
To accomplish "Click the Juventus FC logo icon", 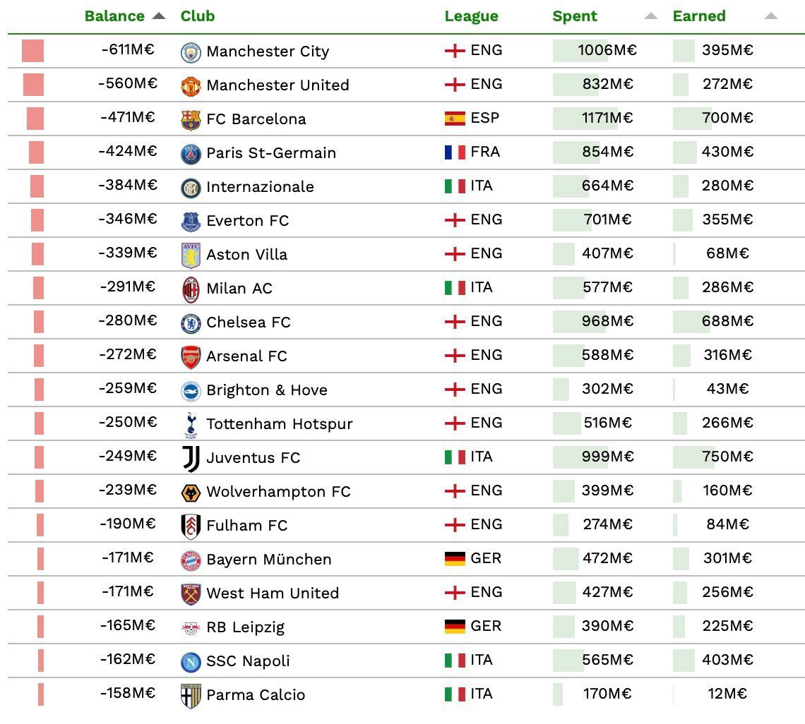I will (191, 459).
